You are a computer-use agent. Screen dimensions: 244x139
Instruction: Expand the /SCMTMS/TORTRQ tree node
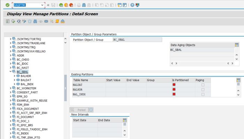pos(10,39)
